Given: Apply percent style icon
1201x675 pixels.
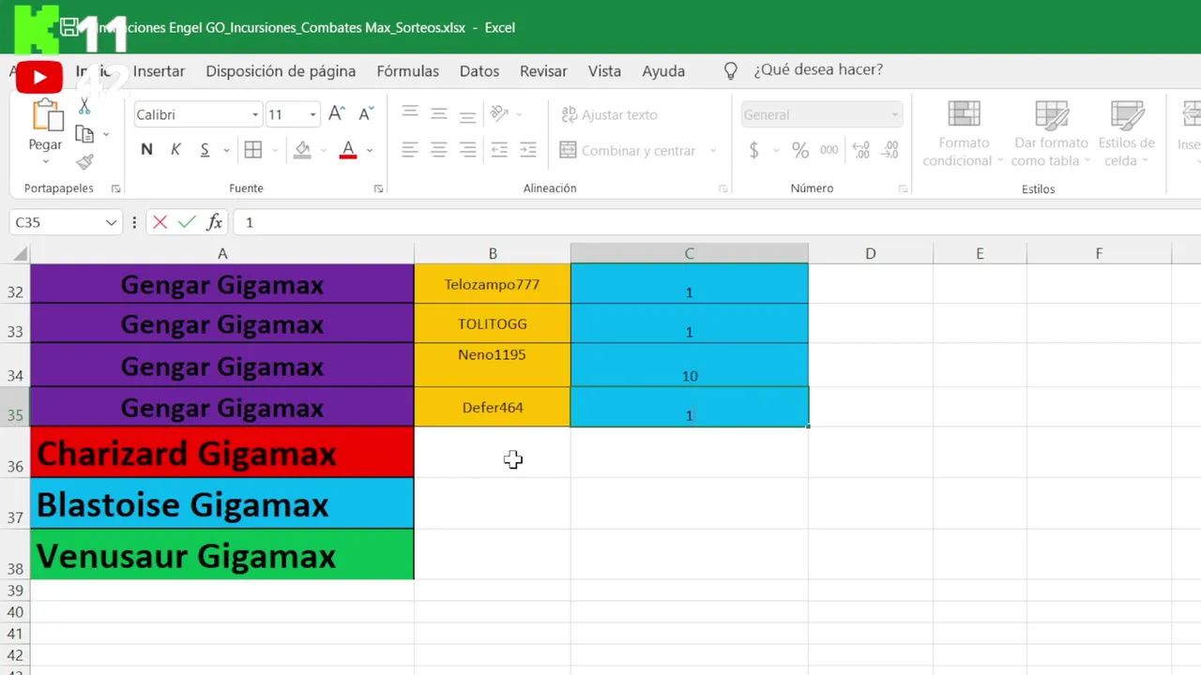Looking at the screenshot, I should coord(800,150).
